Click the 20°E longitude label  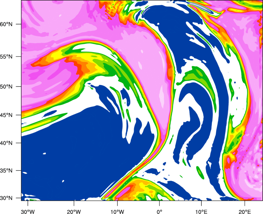[x=245, y=212]
